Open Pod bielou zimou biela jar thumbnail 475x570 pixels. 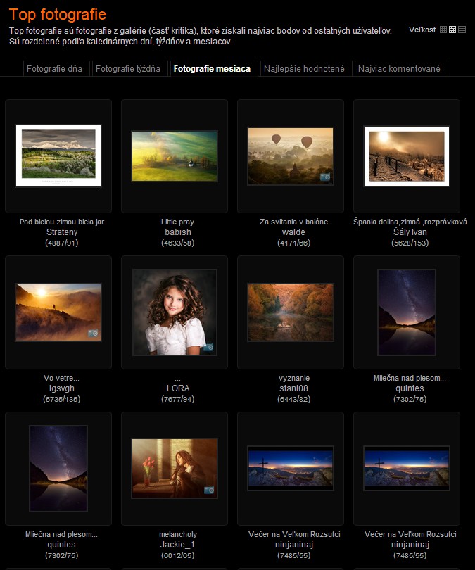tap(58, 156)
